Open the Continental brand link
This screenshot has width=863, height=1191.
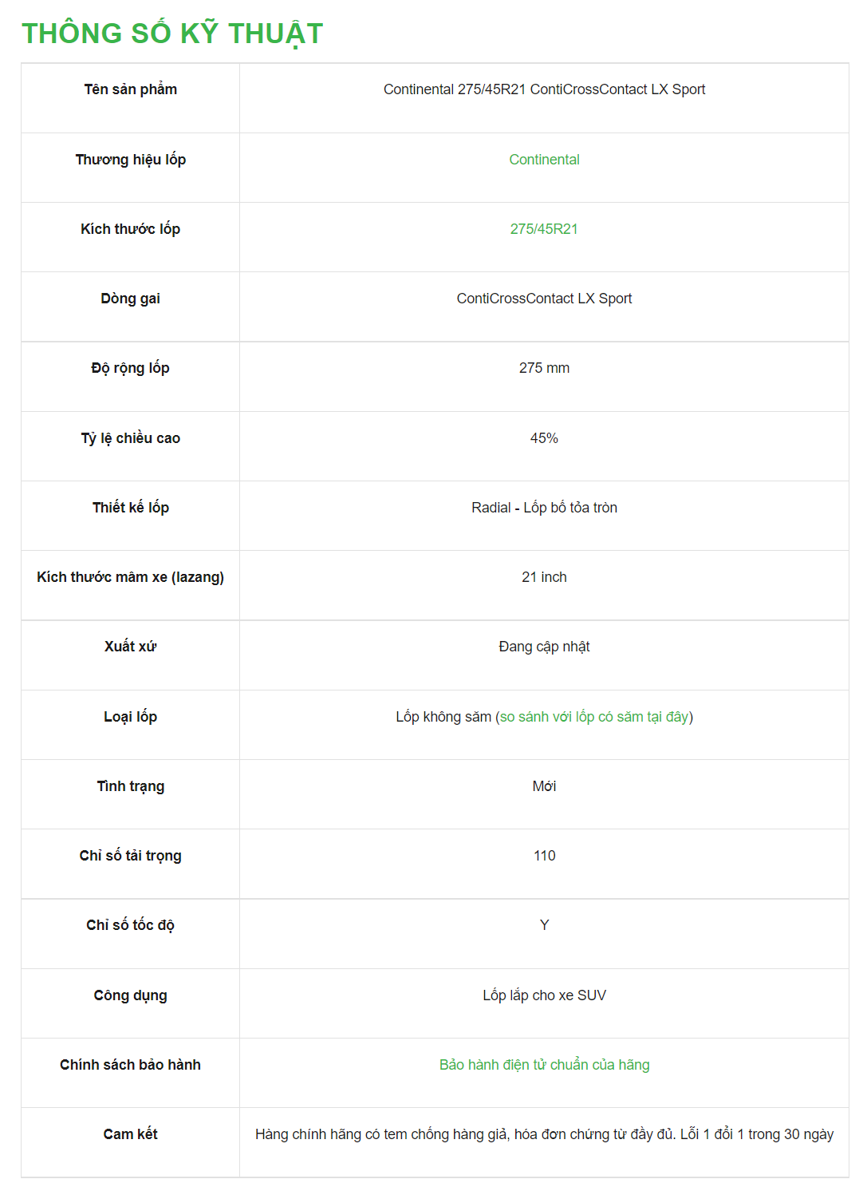coord(544,160)
